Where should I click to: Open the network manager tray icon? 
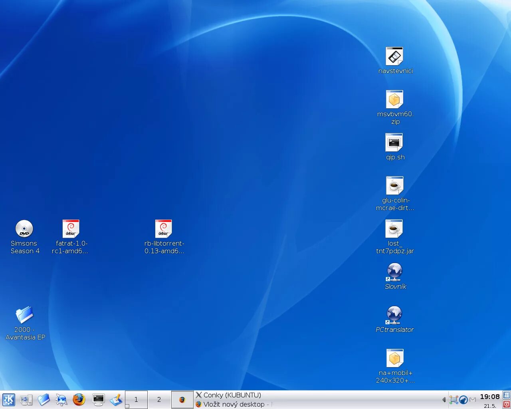click(454, 399)
